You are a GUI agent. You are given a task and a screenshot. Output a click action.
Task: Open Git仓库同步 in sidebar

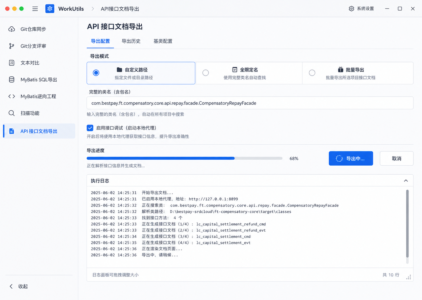pos(39,29)
